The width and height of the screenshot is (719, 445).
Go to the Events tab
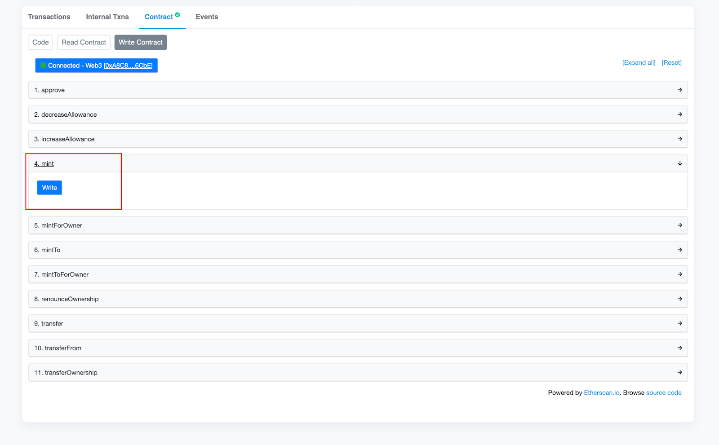[x=207, y=17]
